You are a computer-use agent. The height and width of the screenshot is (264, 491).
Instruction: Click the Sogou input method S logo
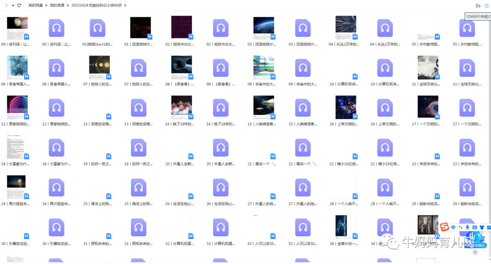tap(444, 227)
